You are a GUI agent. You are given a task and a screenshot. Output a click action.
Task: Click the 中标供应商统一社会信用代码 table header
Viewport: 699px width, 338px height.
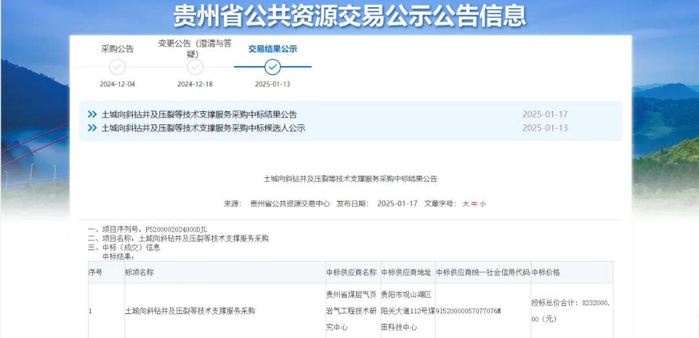[x=483, y=273]
